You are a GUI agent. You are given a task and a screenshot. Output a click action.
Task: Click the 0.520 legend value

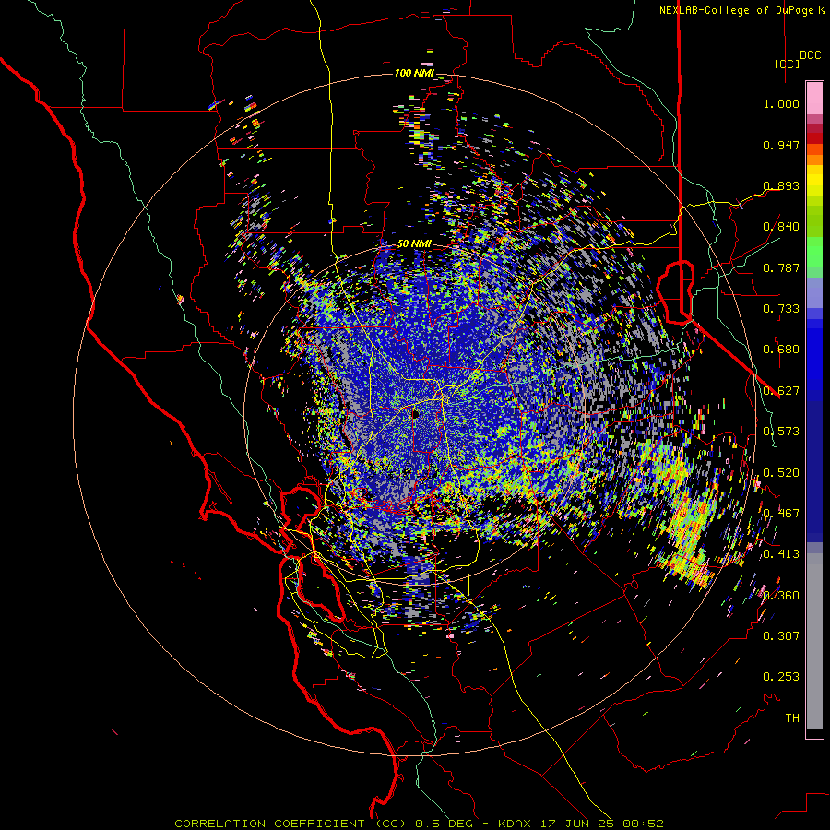tap(781, 473)
